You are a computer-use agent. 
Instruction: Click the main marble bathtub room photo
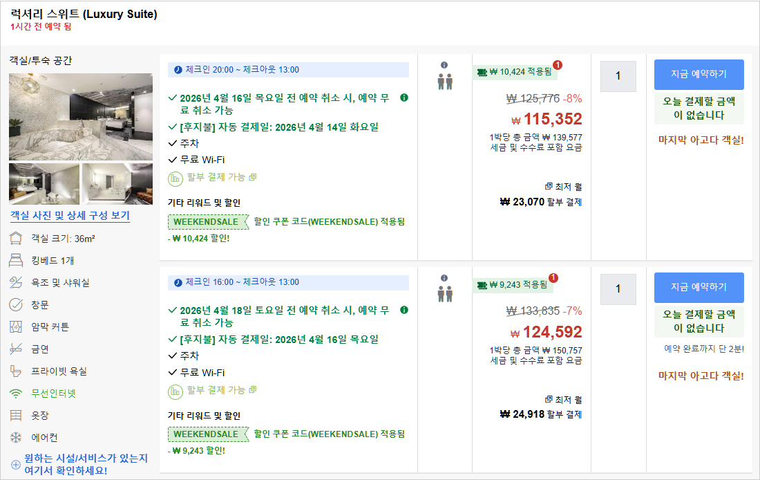81,116
